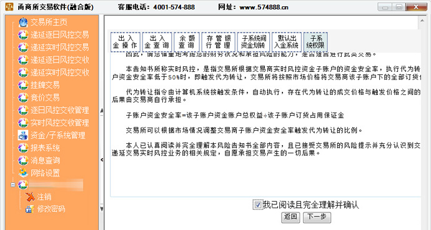The image size is (431, 230).
Task: Select 递延实时风控交收 in the tree
Action: coord(59,72)
